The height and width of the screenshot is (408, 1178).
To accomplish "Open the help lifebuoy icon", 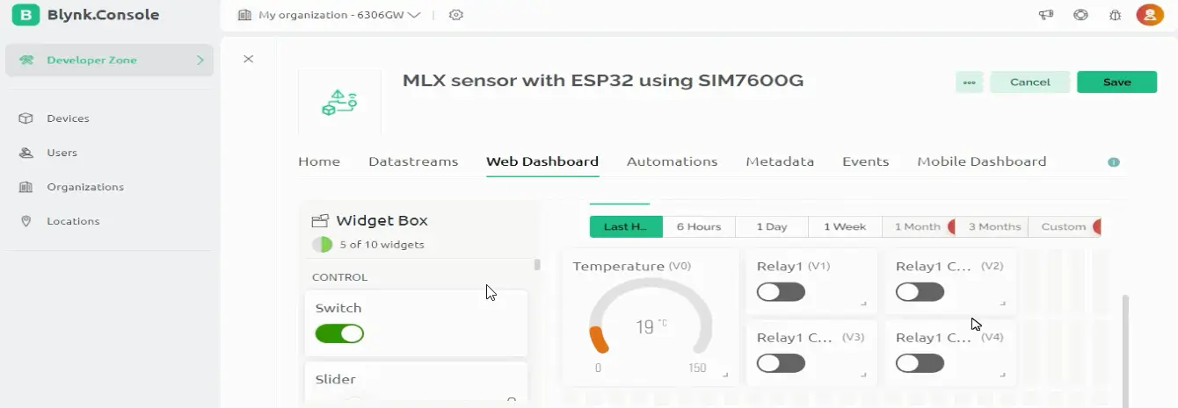I will point(1081,15).
